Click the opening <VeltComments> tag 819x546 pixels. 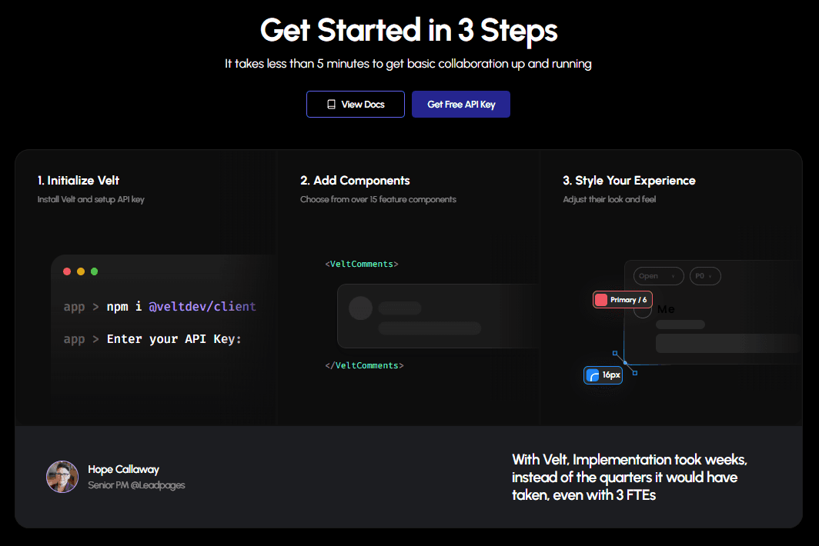pyautogui.click(x=362, y=264)
